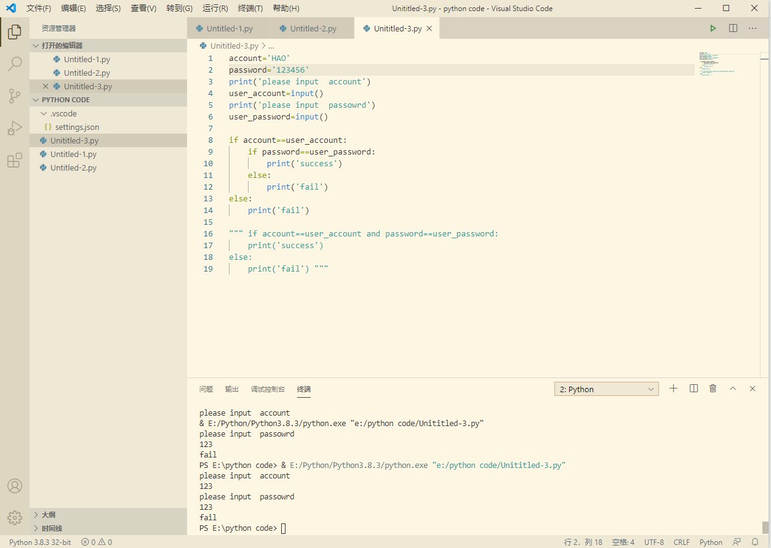The width and height of the screenshot is (771, 548).
Task: Open Untitled-1.py in PYTHON CODE tree
Action: (x=108, y=154)
